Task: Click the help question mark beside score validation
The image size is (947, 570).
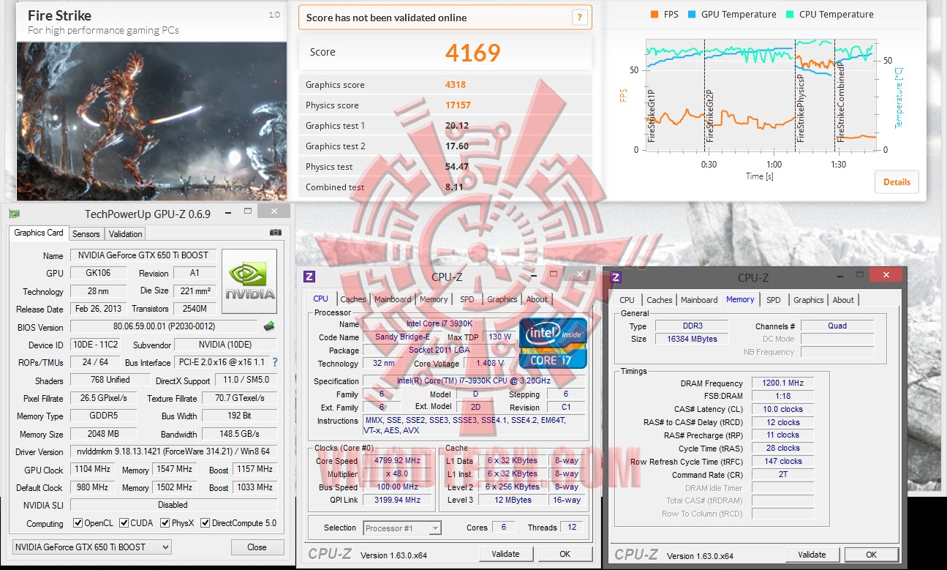Action: [579, 18]
